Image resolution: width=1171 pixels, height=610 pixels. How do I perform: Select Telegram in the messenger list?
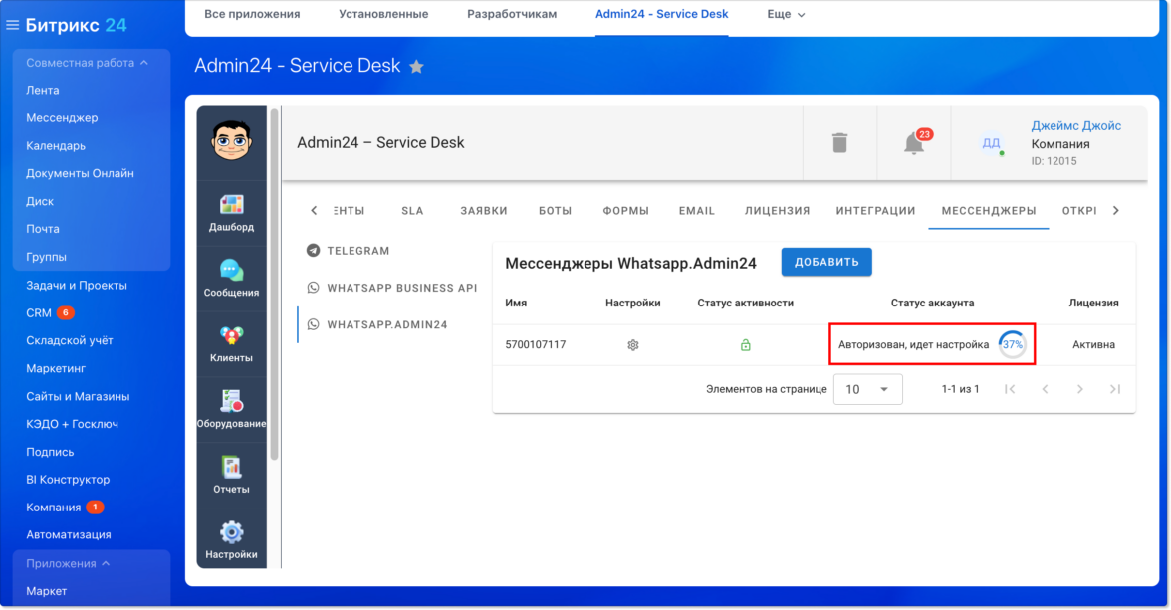[x=357, y=251]
